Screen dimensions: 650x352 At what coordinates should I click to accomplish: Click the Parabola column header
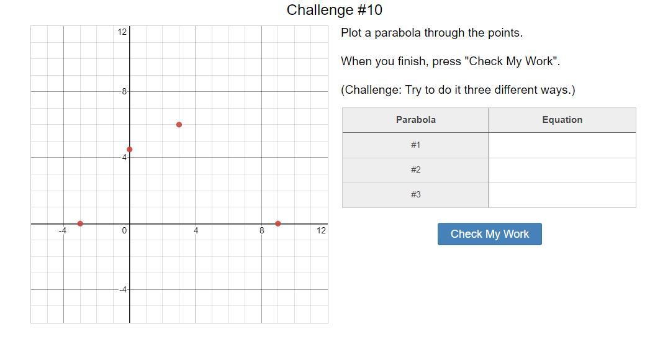415,120
